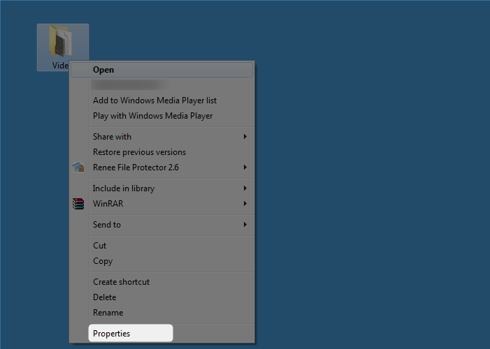Click the Renee File Protector shield icon
The height and width of the screenshot is (349, 490).
click(78, 168)
